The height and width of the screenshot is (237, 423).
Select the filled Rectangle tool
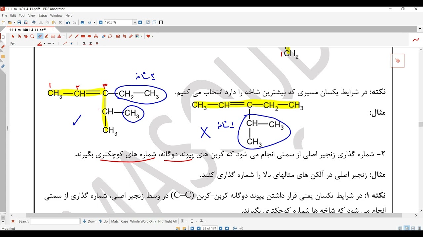point(83,36)
